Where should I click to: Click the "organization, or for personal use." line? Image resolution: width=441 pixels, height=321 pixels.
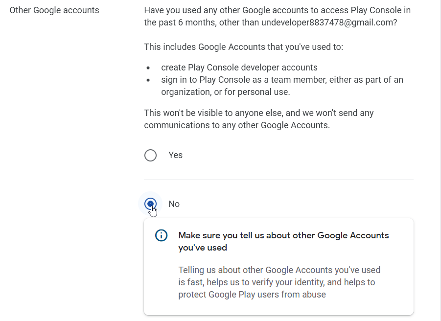(x=226, y=92)
